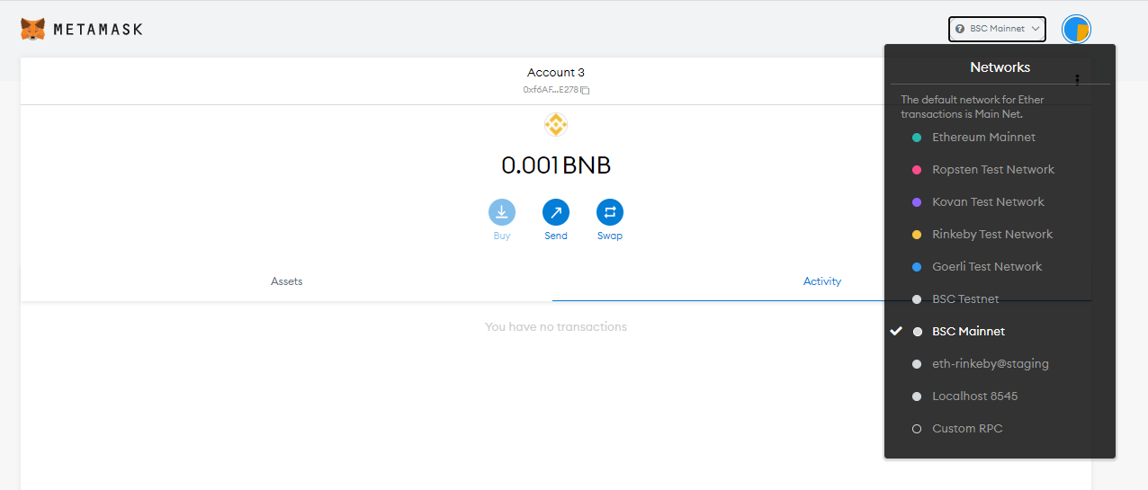This screenshot has height=490, width=1148.
Task: Click the MetaMask fox logo
Action: 33,29
